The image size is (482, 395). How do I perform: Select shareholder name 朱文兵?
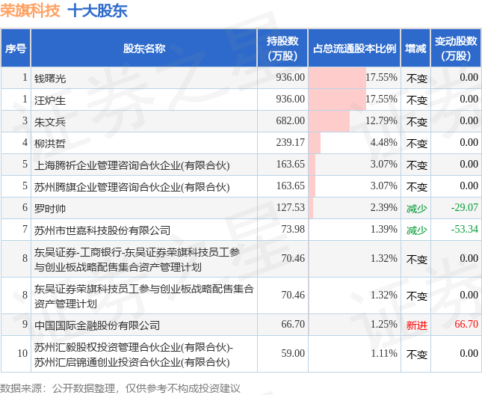coord(50,122)
